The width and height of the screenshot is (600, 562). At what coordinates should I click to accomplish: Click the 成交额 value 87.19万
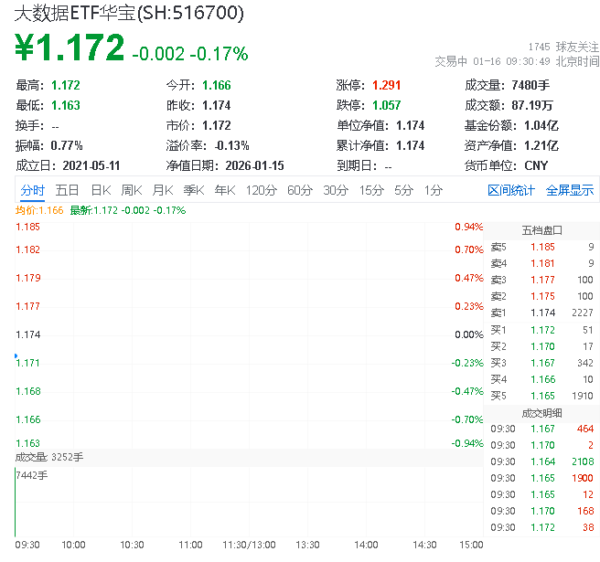coord(532,105)
